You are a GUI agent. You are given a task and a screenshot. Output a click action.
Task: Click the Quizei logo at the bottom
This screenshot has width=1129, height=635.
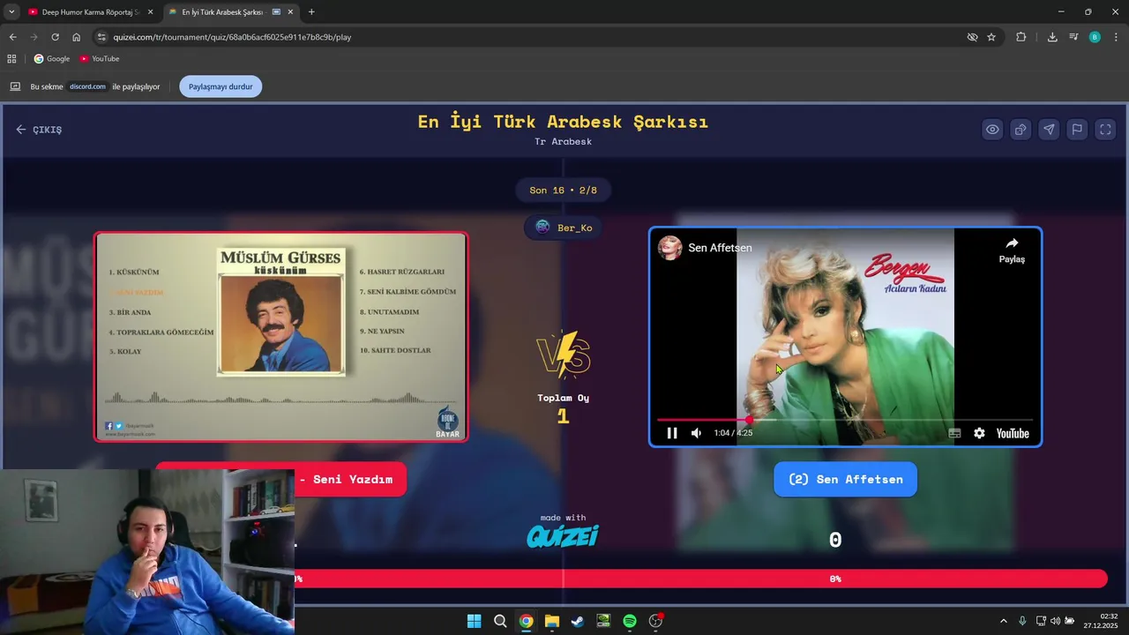tap(563, 535)
